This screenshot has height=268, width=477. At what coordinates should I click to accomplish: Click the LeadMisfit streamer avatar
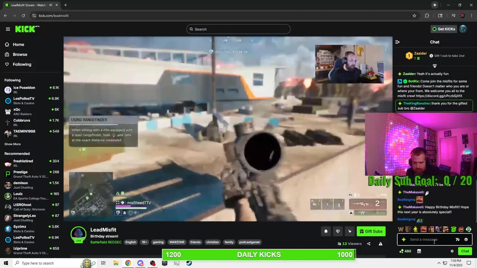79,235
